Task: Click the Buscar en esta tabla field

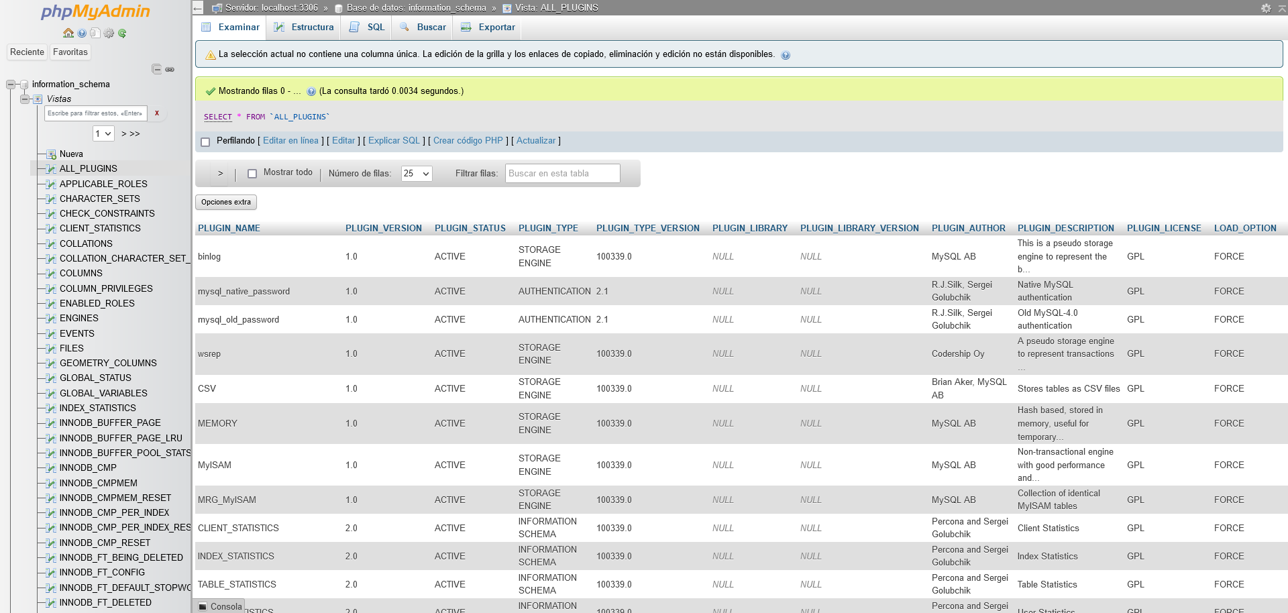Action: pos(562,174)
